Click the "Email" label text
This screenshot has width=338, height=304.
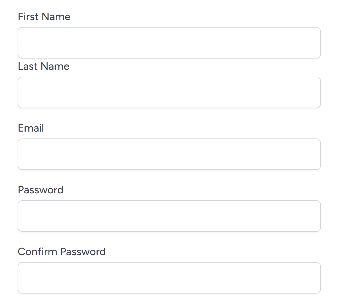coord(31,128)
